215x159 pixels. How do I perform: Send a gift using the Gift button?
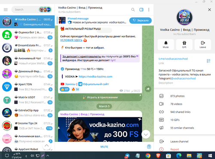click(x=184, y=45)
